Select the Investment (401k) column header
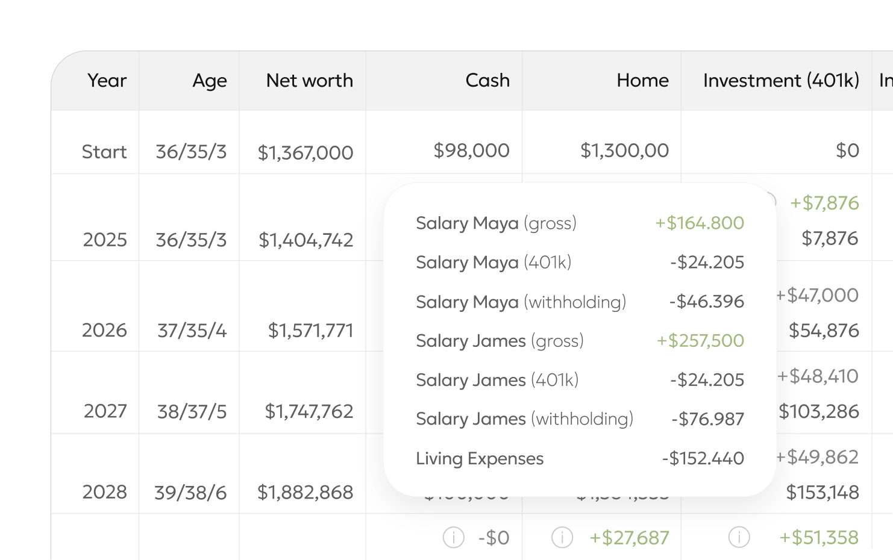Screen dimensions: 893x560 click(x=780, y=81)
